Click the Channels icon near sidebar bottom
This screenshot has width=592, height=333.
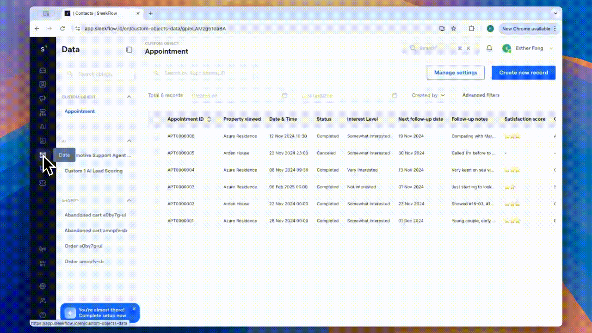[43, 248]
